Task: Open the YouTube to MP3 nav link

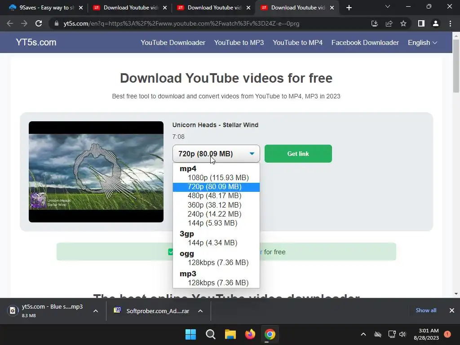Action: [x=239, y=43]
